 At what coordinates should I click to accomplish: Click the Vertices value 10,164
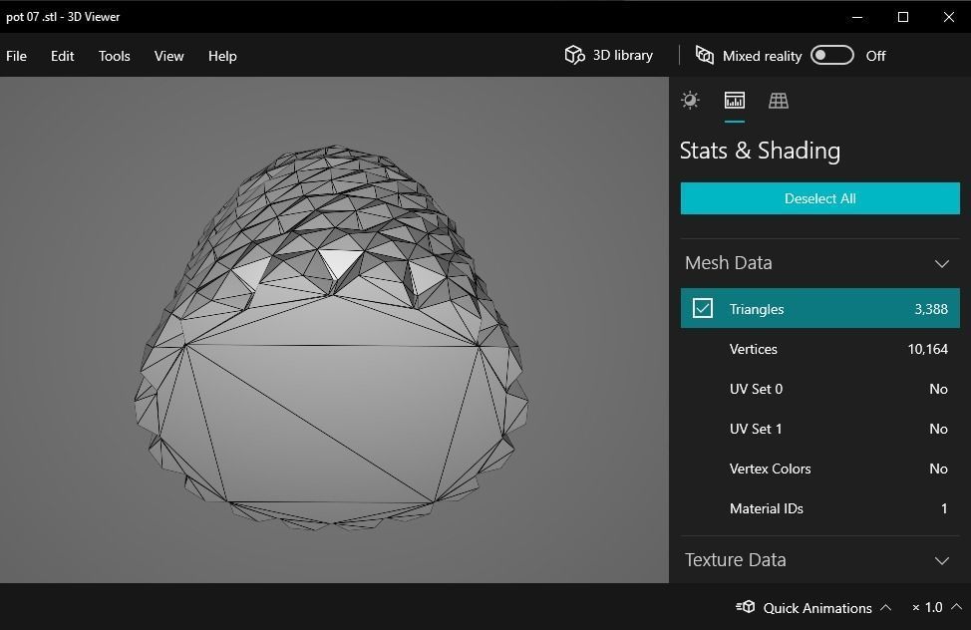928,349
